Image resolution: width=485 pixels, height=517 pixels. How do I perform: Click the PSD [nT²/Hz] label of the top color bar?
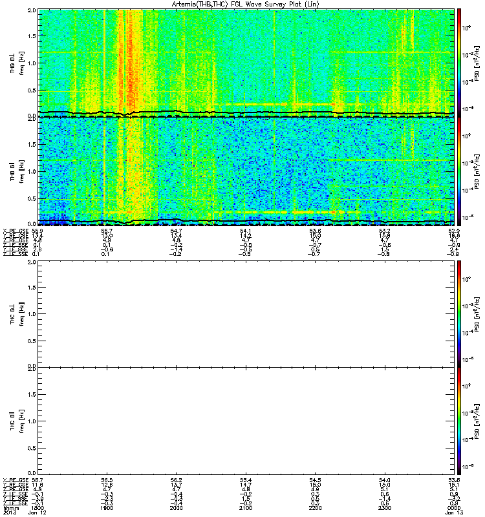(477, 63)
